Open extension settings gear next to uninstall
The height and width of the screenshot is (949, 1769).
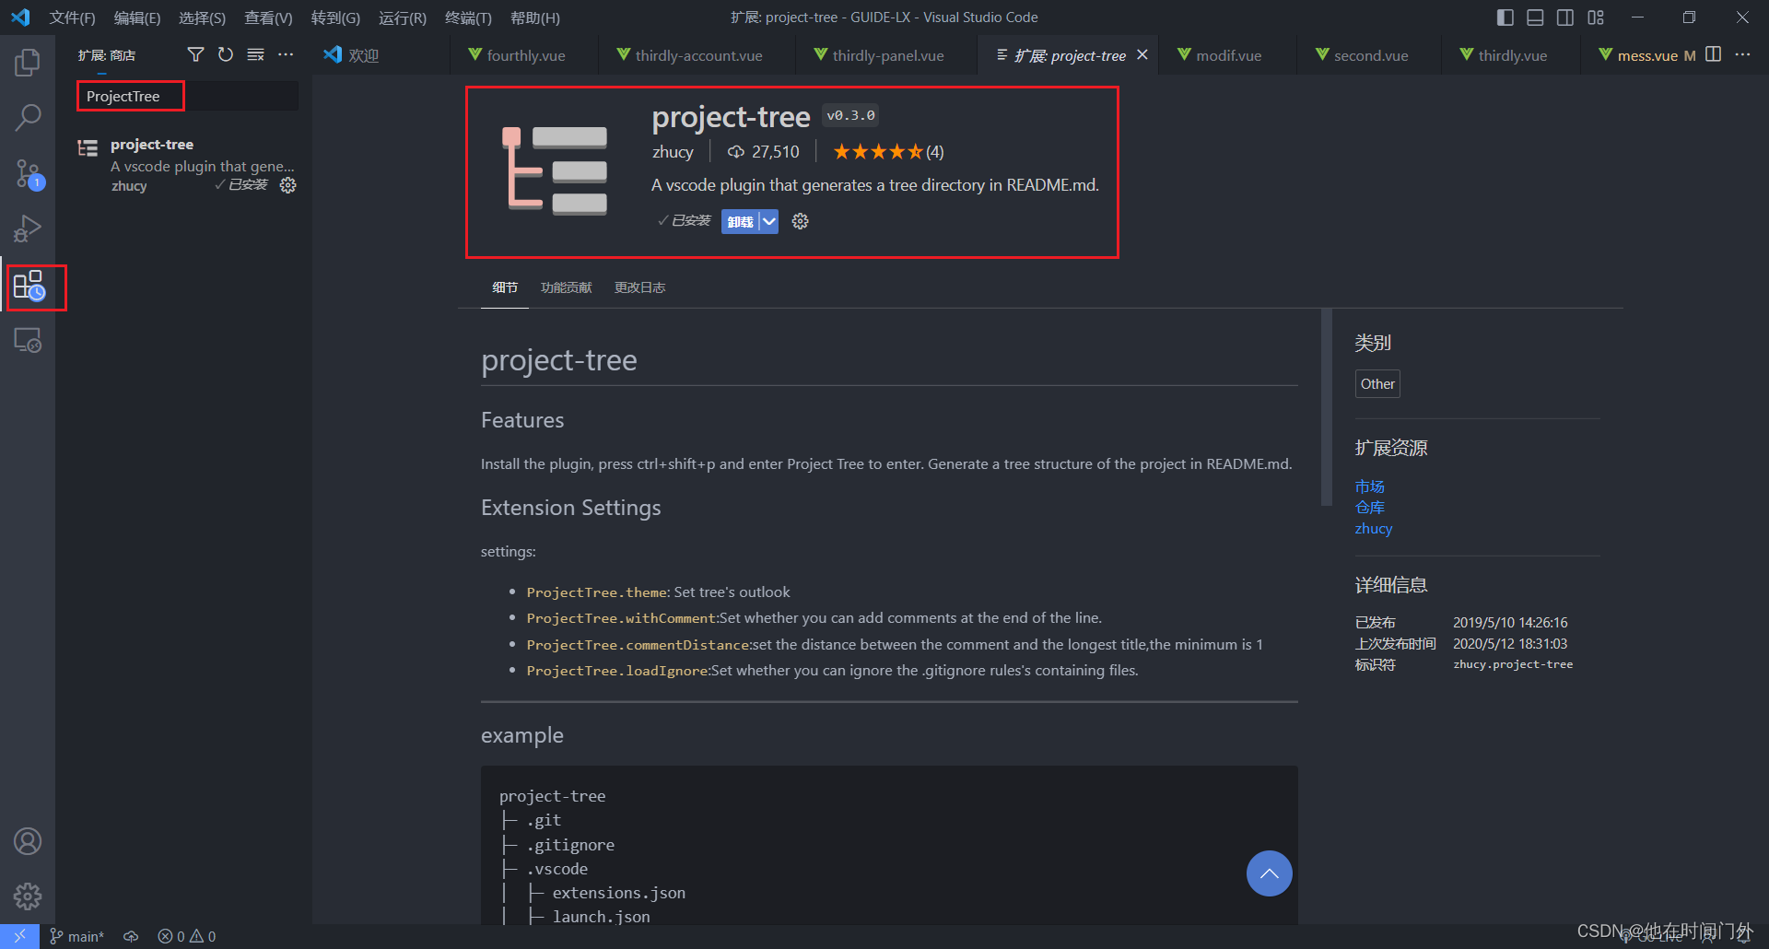pos(800,221)
